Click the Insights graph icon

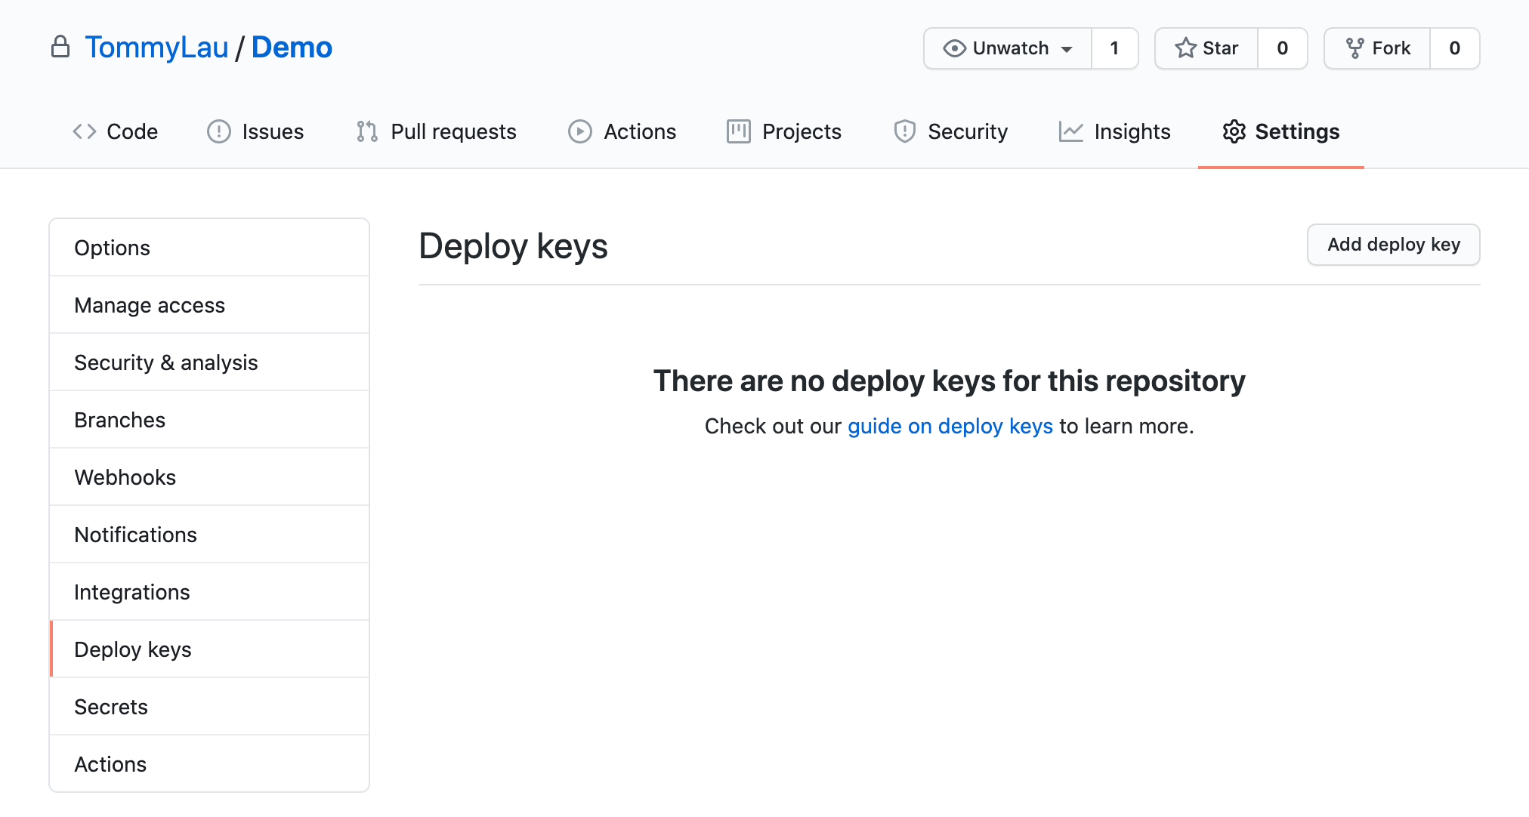1070,131
